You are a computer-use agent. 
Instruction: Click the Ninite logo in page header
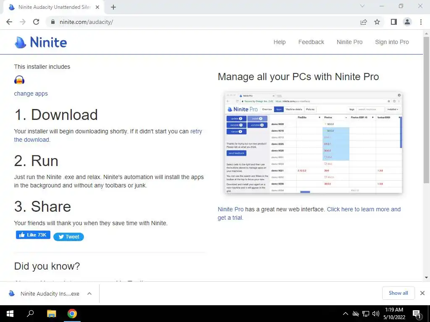tap(41, 42)
